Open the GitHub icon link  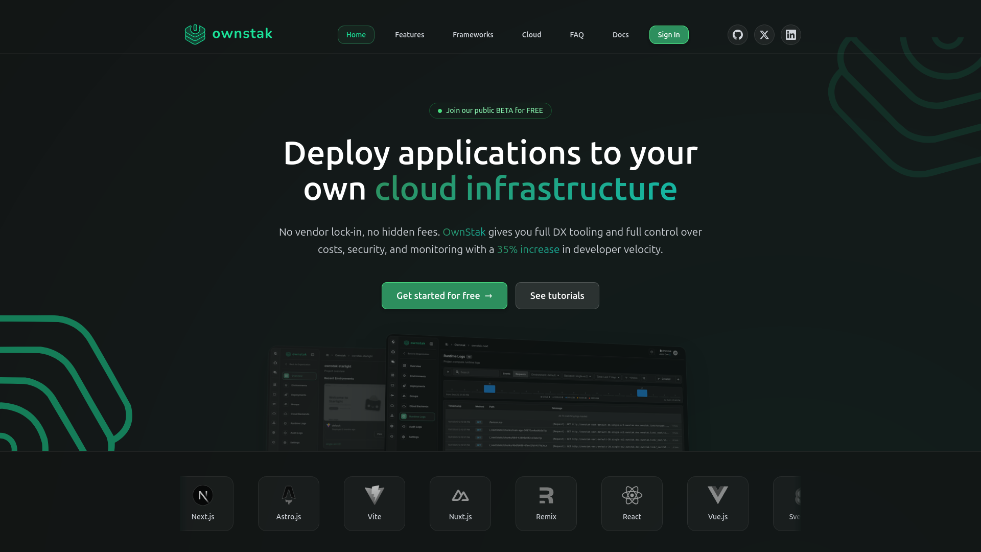(x=737, y=35)
